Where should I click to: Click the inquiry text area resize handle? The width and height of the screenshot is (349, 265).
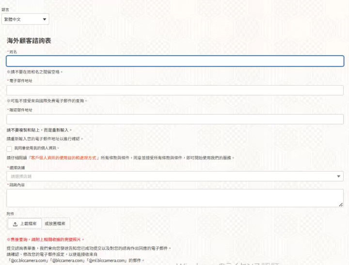[341, 205]
